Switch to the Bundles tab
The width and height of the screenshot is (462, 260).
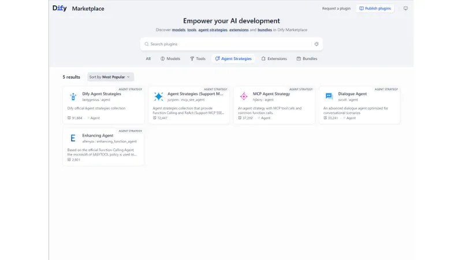pos(307,59)
